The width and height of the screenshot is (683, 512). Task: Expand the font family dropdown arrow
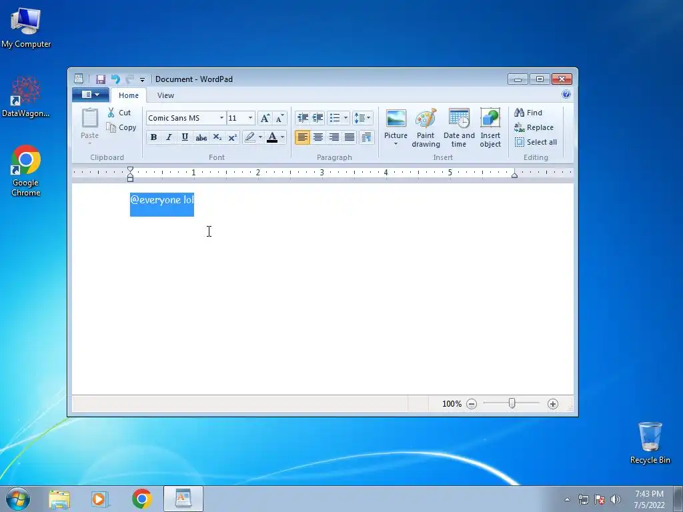pos(221,118)
